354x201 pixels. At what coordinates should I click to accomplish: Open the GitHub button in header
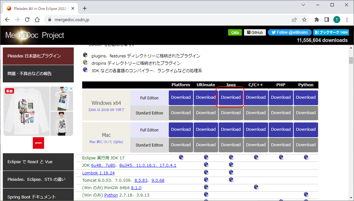click(x=255, y=32)
